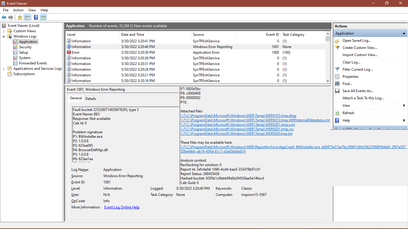Collapse the Windows Logs tree node
The width and height of the screenshot is (408, 229).
tap(4, 36)
